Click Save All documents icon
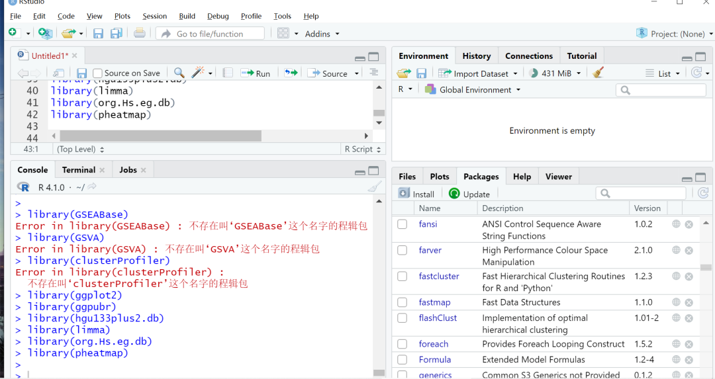 (117, 33)
